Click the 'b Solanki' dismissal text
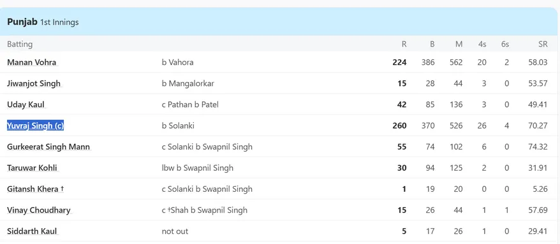 pyautogui.click(x=178, y=126)
